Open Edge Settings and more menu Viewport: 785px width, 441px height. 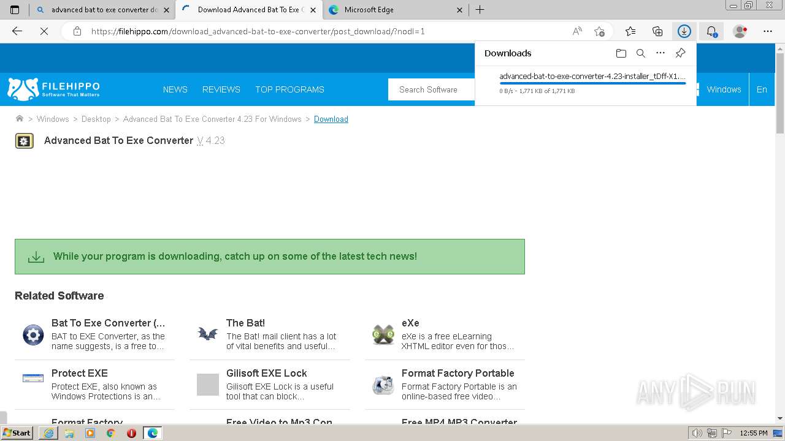[768, 31]
